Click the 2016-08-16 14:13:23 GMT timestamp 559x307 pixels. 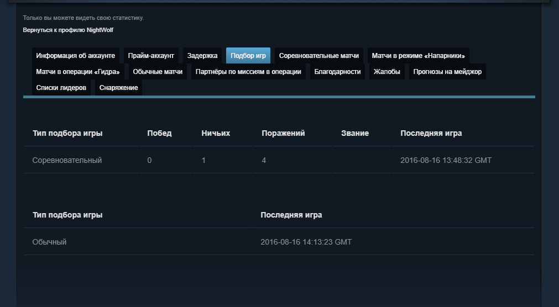[x=306, y=242]
